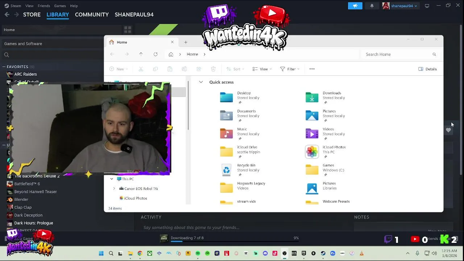This screenshot has height=261, width=464.
Task: Go back using Steam's back arrow
Action: tap(7, 14)
